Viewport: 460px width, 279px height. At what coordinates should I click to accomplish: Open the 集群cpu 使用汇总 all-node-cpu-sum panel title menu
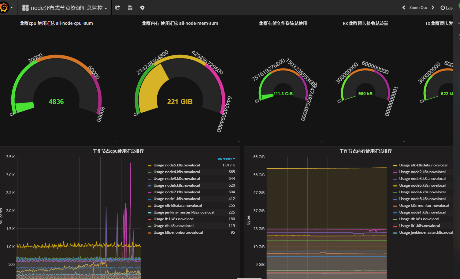tap(56, 23)
